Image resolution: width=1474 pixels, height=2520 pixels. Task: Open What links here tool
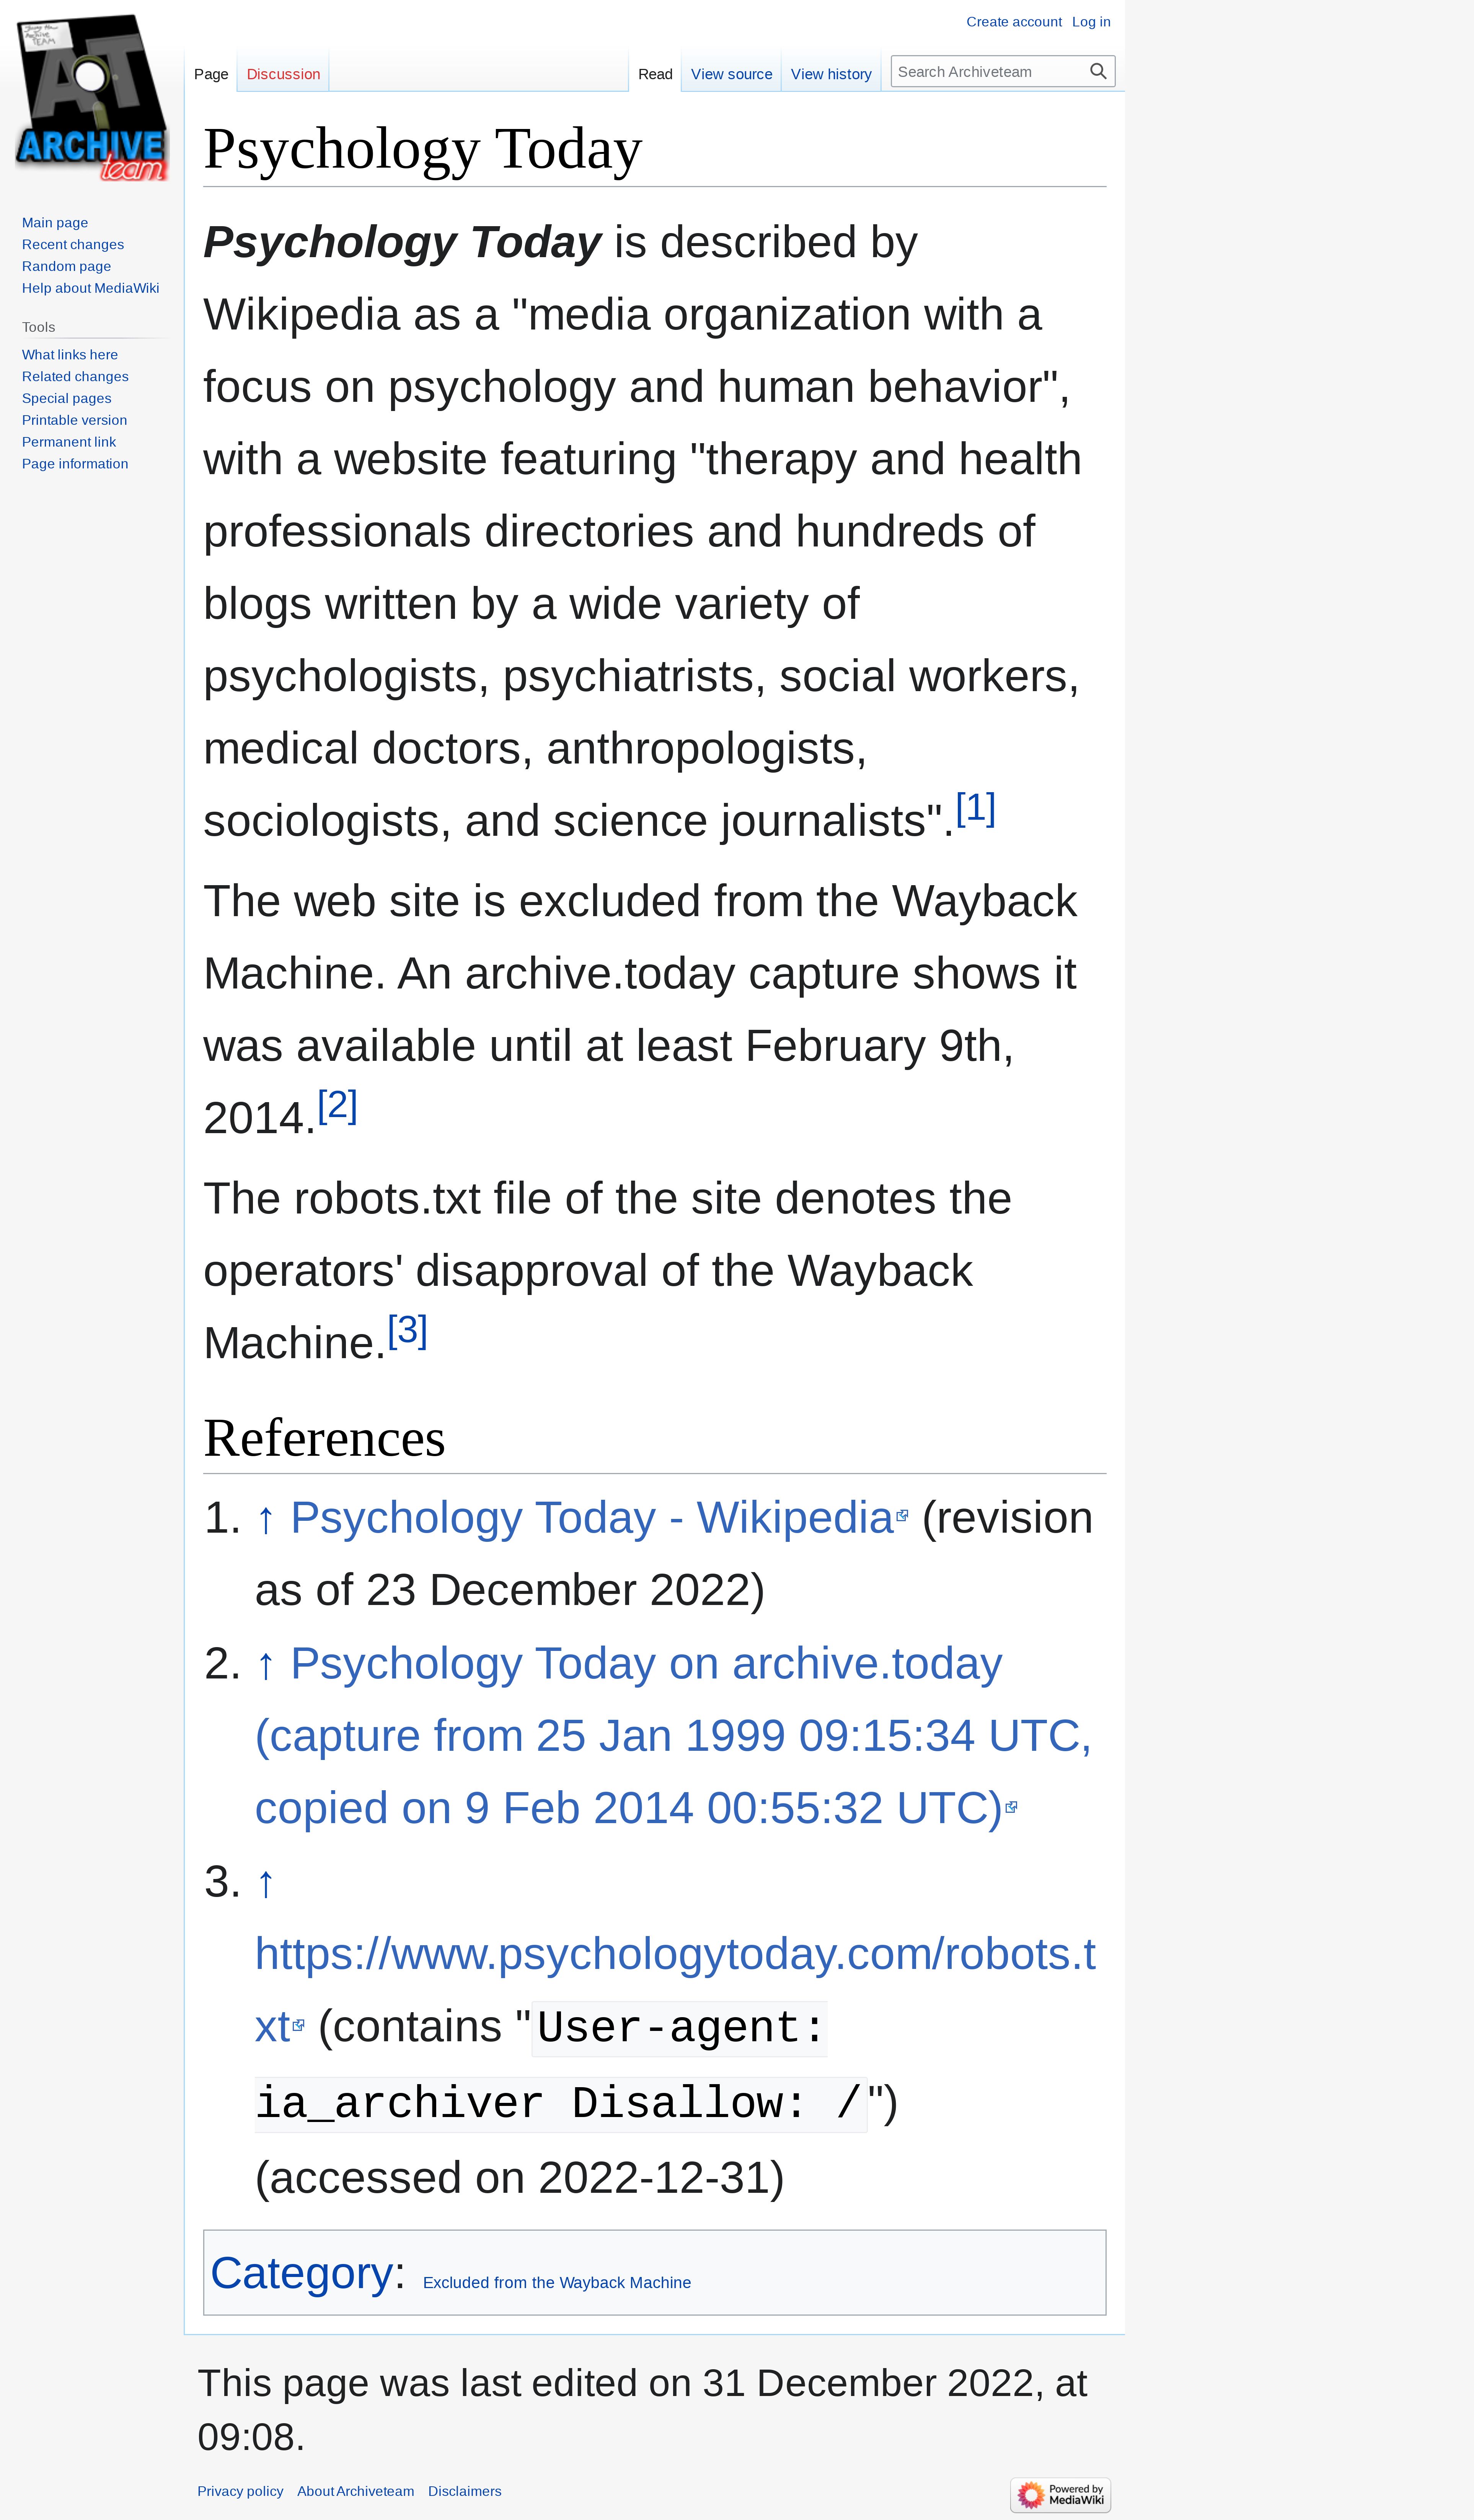[x=70, y=355]
